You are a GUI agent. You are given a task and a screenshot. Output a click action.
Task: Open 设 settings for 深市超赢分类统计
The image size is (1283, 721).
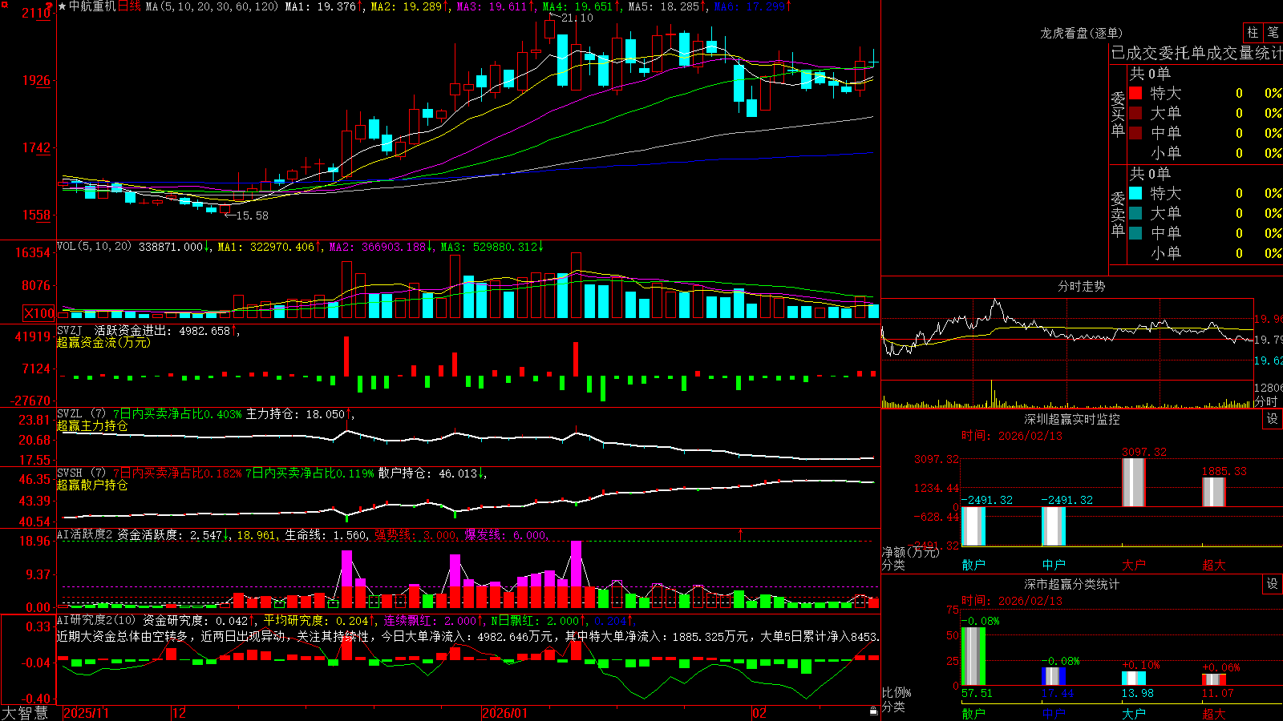(1273, 584)
